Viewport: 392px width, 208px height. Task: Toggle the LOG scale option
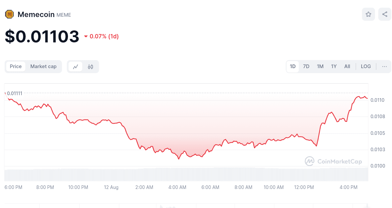[366, 66]
